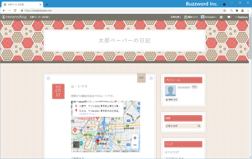Go back with the browser back arrow
The height and width of the screenshot is (159, 252).
4,11
